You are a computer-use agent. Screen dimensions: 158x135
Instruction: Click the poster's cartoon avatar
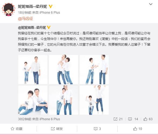click(9, 10)
